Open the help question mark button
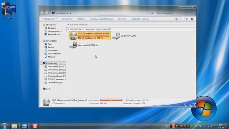The width and height of the screenshot is (229, 129). tap(192, 19)
